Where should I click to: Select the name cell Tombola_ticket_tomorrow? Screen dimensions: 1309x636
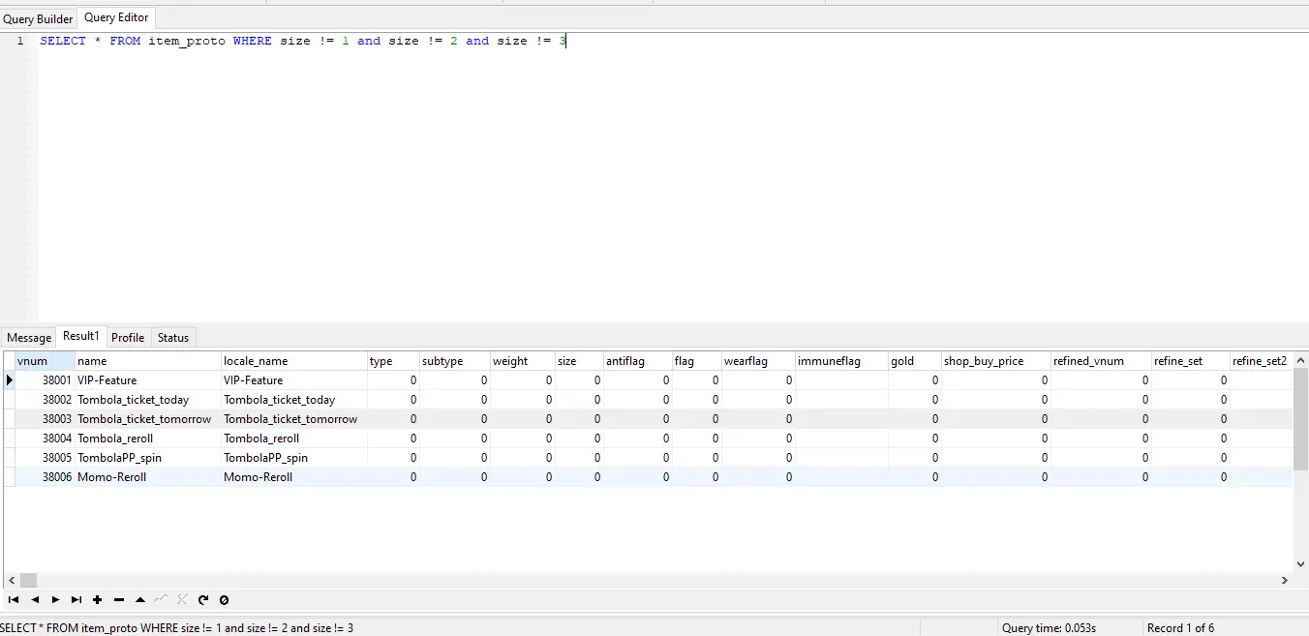coord(148,419)
